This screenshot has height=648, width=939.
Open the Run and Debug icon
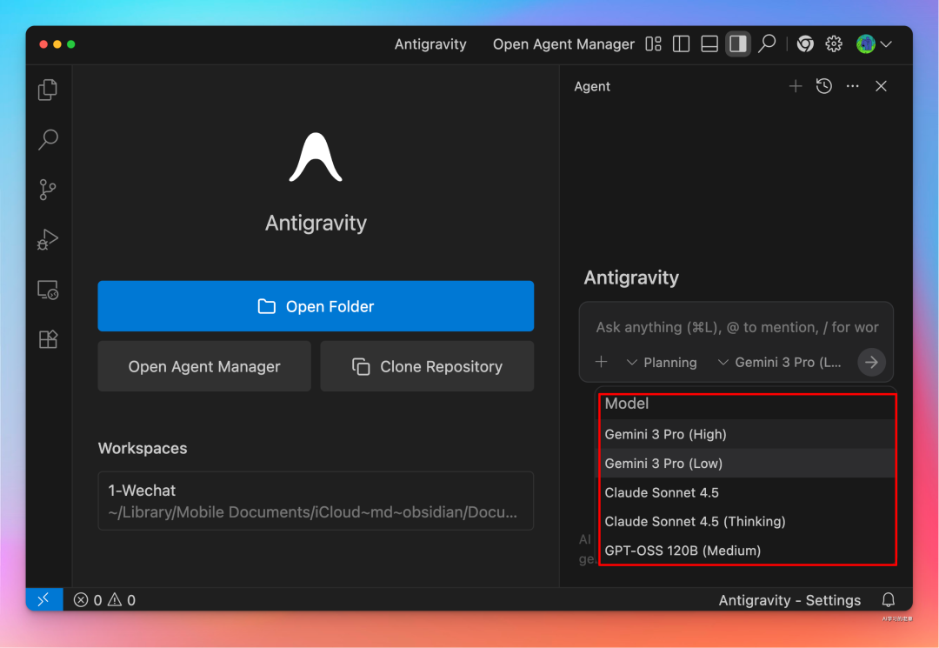click(x=48, y=239)
